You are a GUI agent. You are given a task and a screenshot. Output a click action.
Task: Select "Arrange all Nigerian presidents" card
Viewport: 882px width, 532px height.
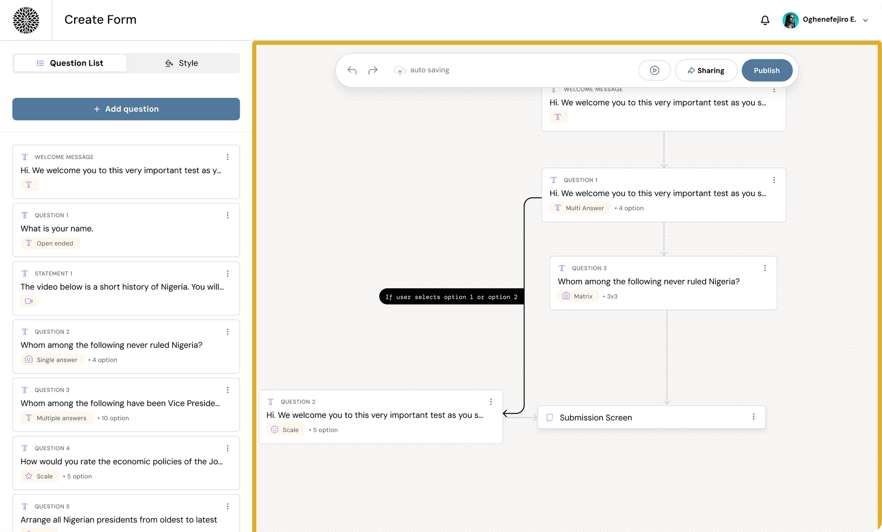pyautogui.click(x=126, y=513)
